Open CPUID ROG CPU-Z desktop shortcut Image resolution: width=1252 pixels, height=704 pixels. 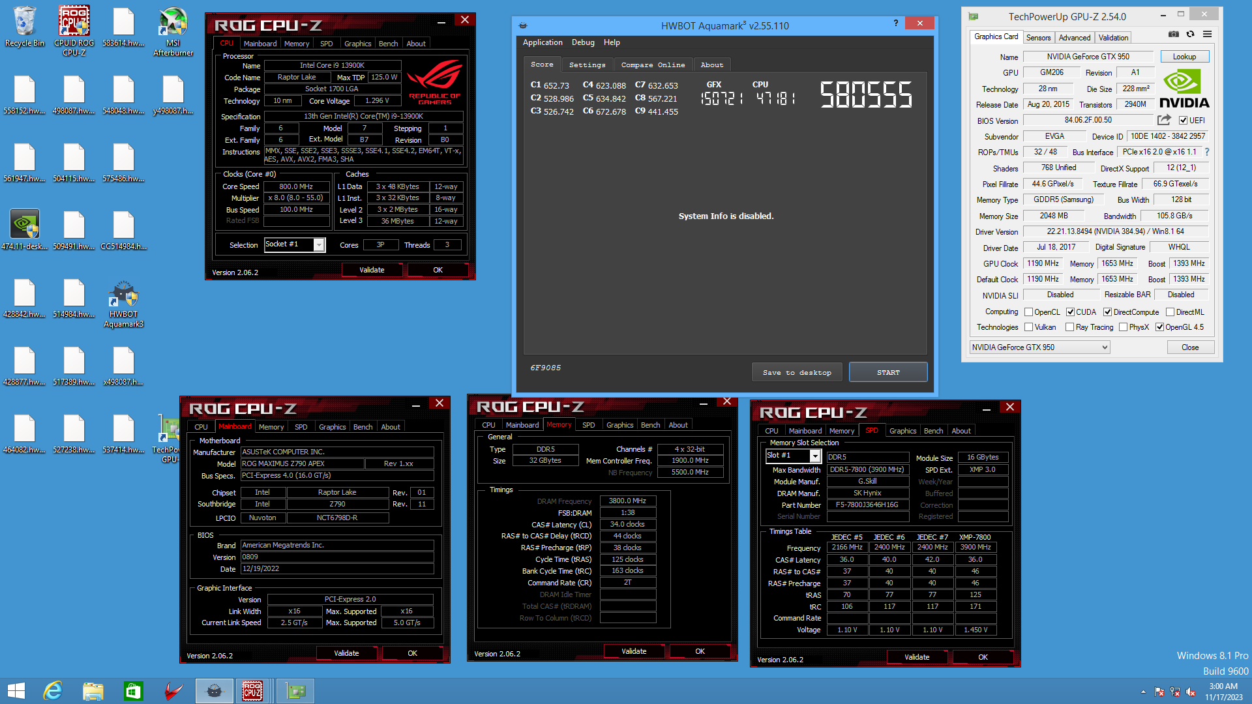coord(74,31)
